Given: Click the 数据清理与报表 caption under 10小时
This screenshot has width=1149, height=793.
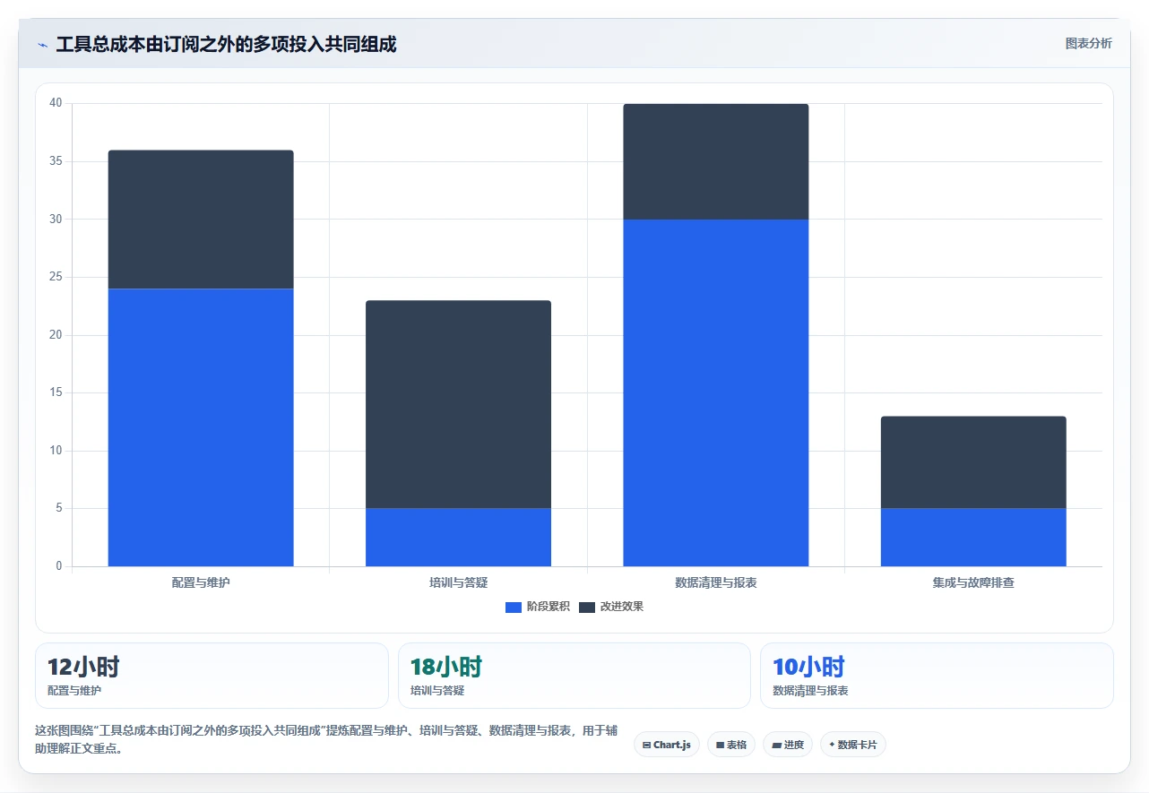Looking at the screenshot, I should click(x=810, y=691).
